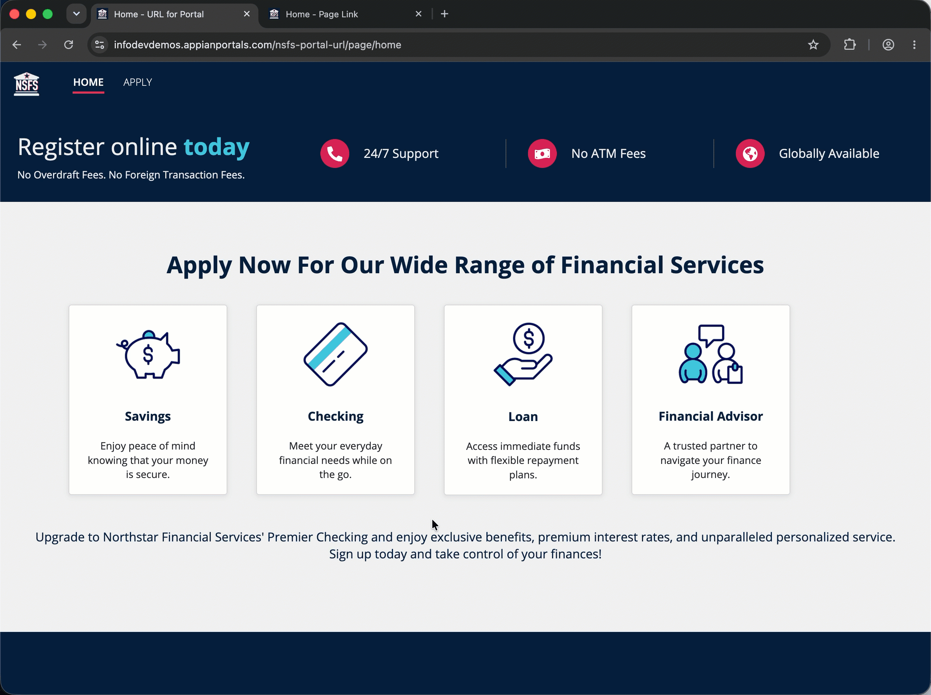The width and height of the screenshot is (931, 695).
Task: Click the red globe Globally Available icon
Action: point(750,154)
